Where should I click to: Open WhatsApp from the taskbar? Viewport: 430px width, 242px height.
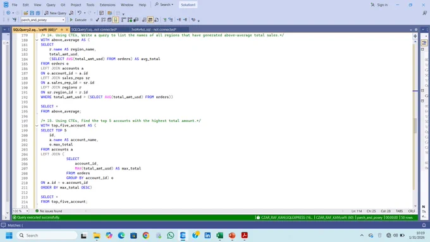click(x=171, y=236)
